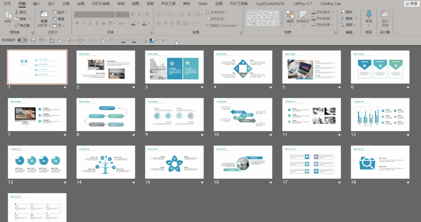Click the Redo/Repeat circular arrow icon

(52, 41)
